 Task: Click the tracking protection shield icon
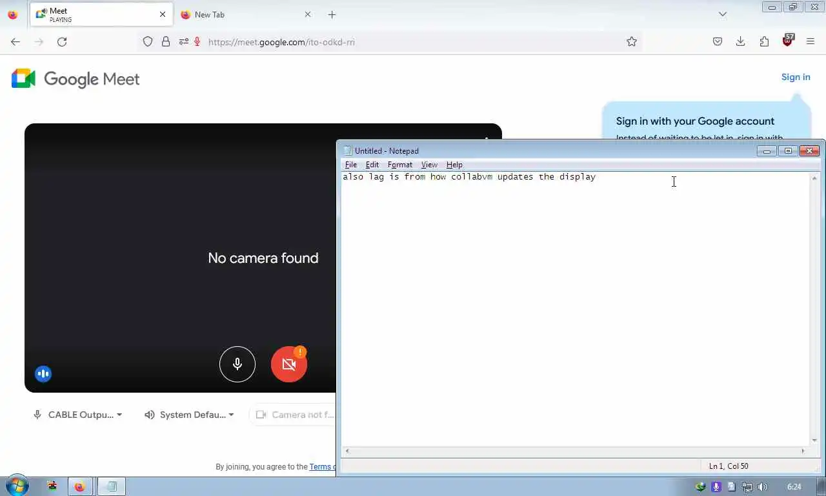coord(148,41)
